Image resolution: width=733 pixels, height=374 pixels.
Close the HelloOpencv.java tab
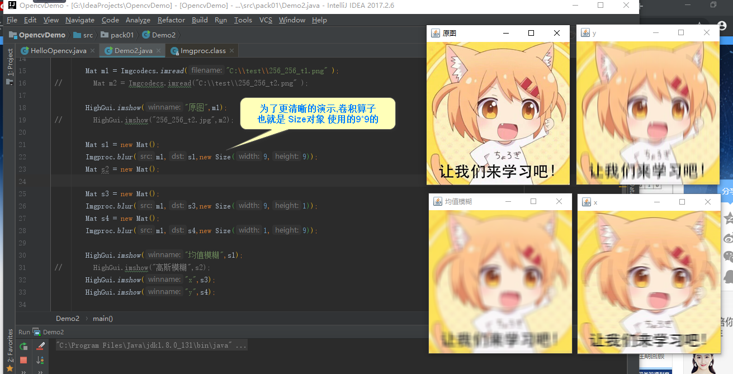pyautogui.click(x=93, y=51)
